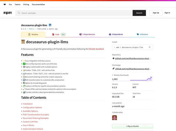This screenshot has width=176, height=131.
Task: Click the Search button
Action: click(139, 13)
